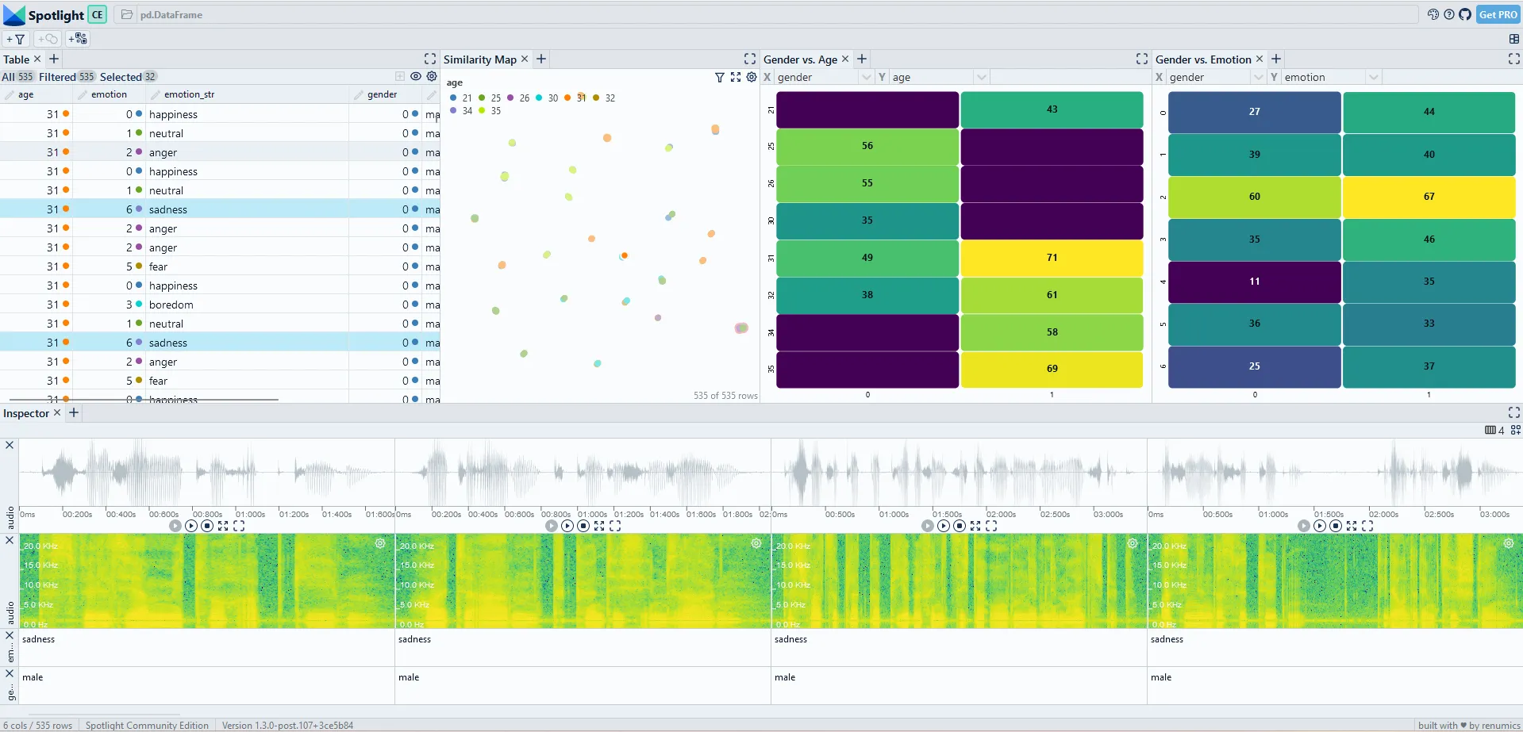Show All 535 rows tab
1523x732 pixels.
pos(17,77)
